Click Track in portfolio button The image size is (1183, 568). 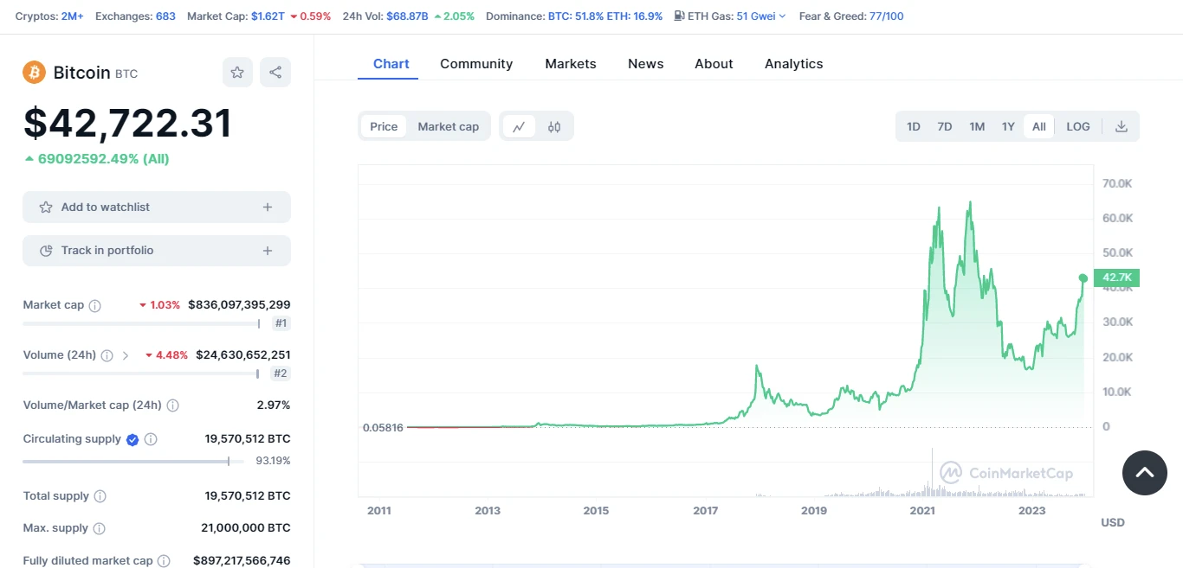click(x=157, y=251)
